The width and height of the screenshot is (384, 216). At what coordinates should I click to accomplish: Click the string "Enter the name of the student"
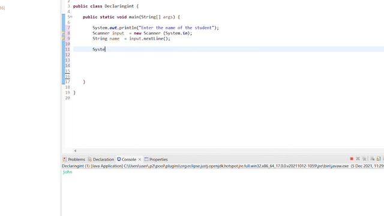pos(176,28)
